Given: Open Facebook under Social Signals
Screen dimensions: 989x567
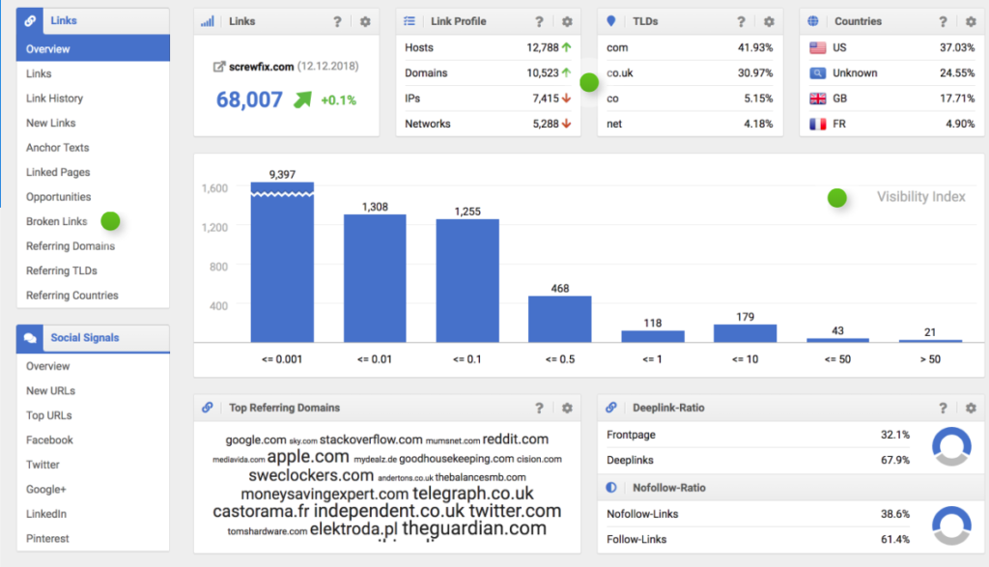Looking at the screenshot, I should [x=50, y=440].
